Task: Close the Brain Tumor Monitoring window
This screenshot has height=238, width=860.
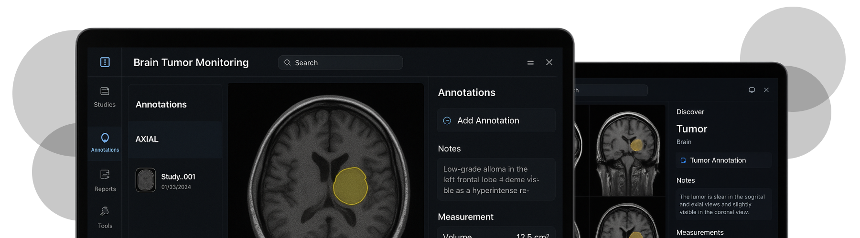Action: tap(549, 62)
